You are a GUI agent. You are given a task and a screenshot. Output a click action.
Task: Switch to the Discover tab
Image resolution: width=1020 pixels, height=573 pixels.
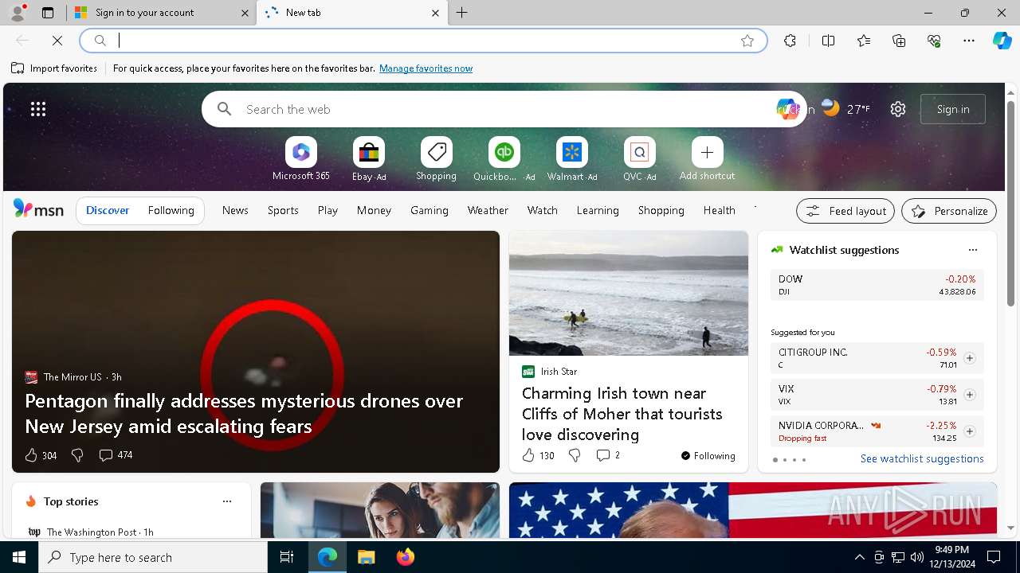[108, 210]
